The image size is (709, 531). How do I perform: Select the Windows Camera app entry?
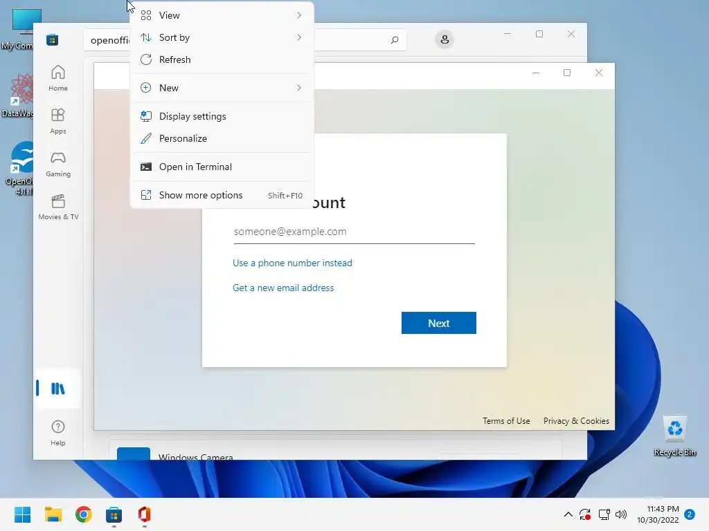point(335,451)
